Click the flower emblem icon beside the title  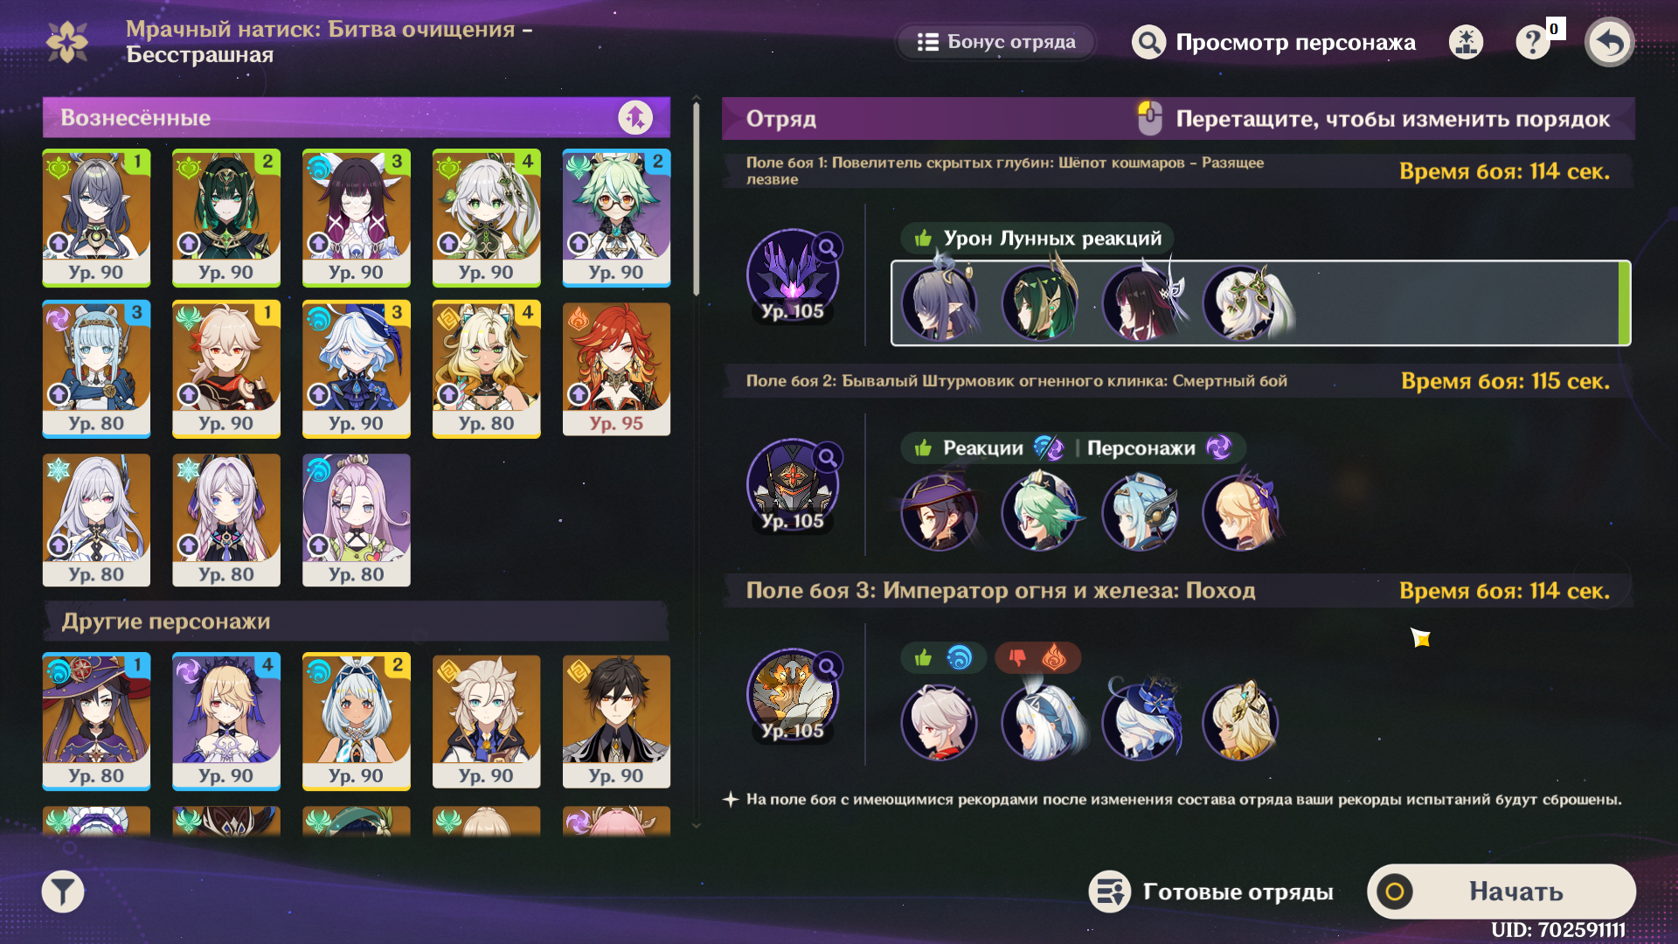[67, 41]
